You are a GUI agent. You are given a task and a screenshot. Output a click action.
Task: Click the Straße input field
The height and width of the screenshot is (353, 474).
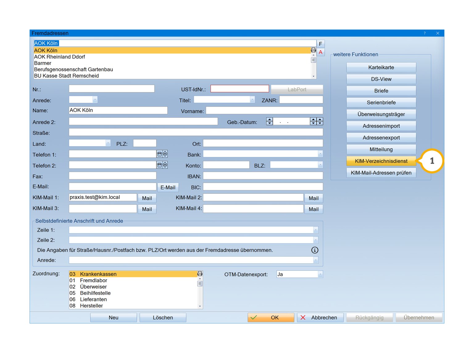196,132
